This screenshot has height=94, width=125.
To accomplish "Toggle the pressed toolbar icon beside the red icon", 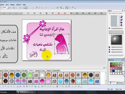I will [67, 8].
